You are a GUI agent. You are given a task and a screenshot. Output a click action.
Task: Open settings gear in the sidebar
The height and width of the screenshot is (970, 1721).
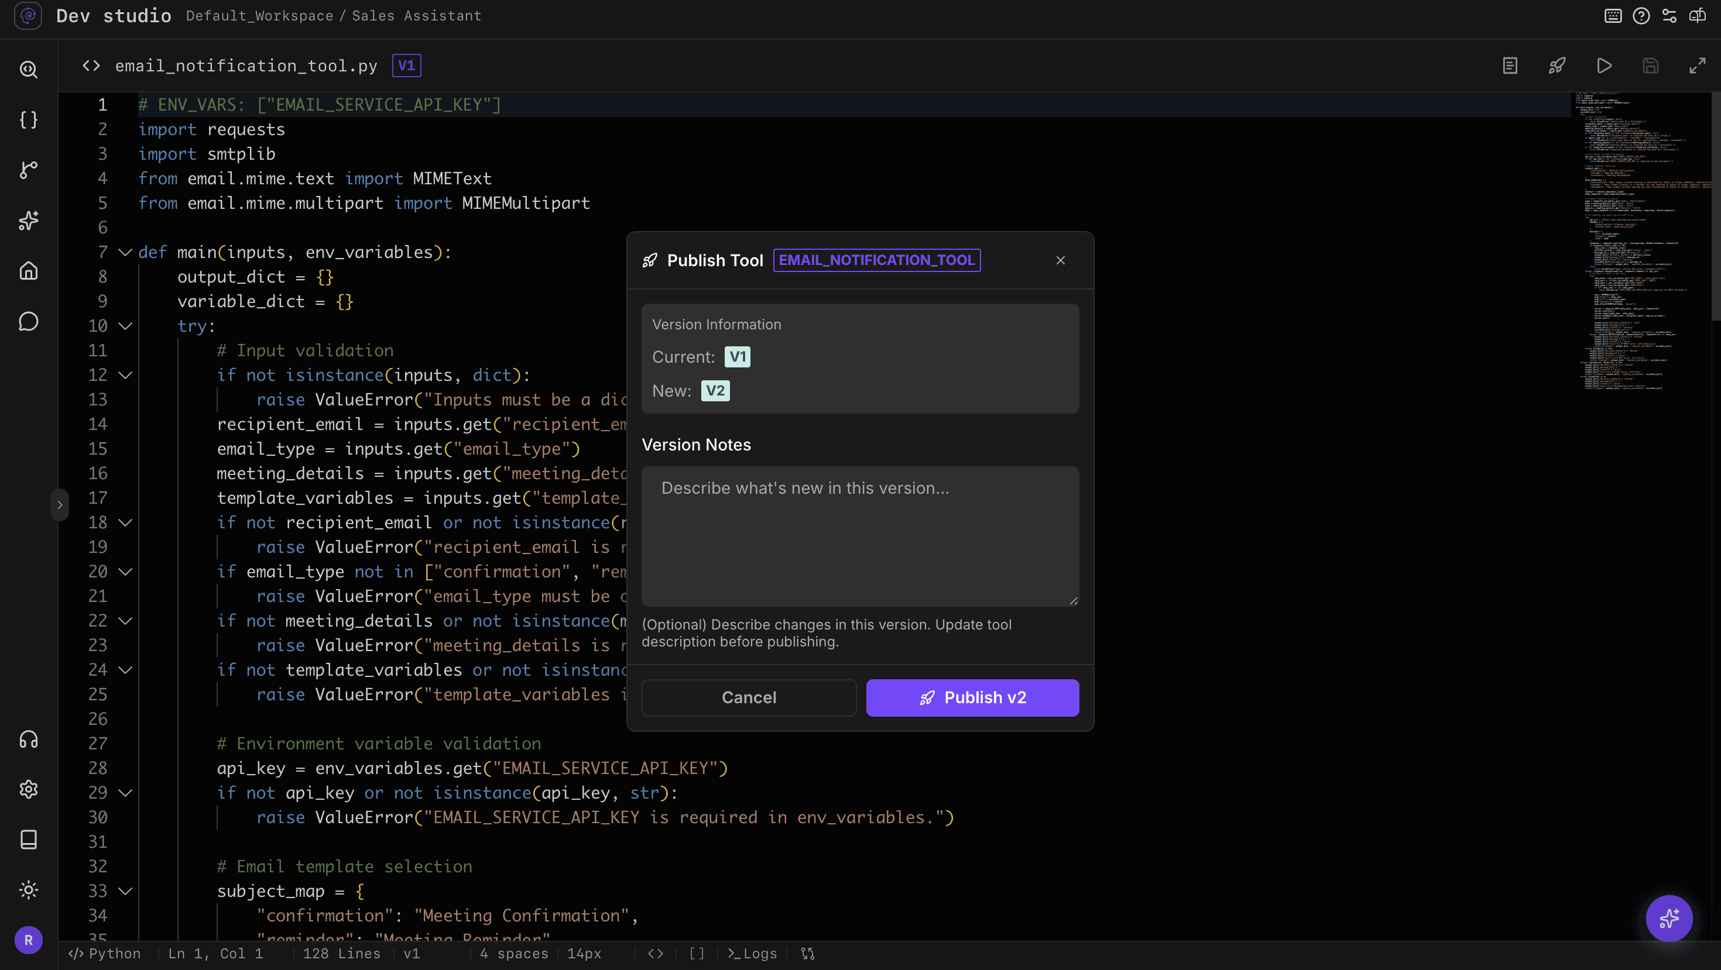[x=28, y=789]
